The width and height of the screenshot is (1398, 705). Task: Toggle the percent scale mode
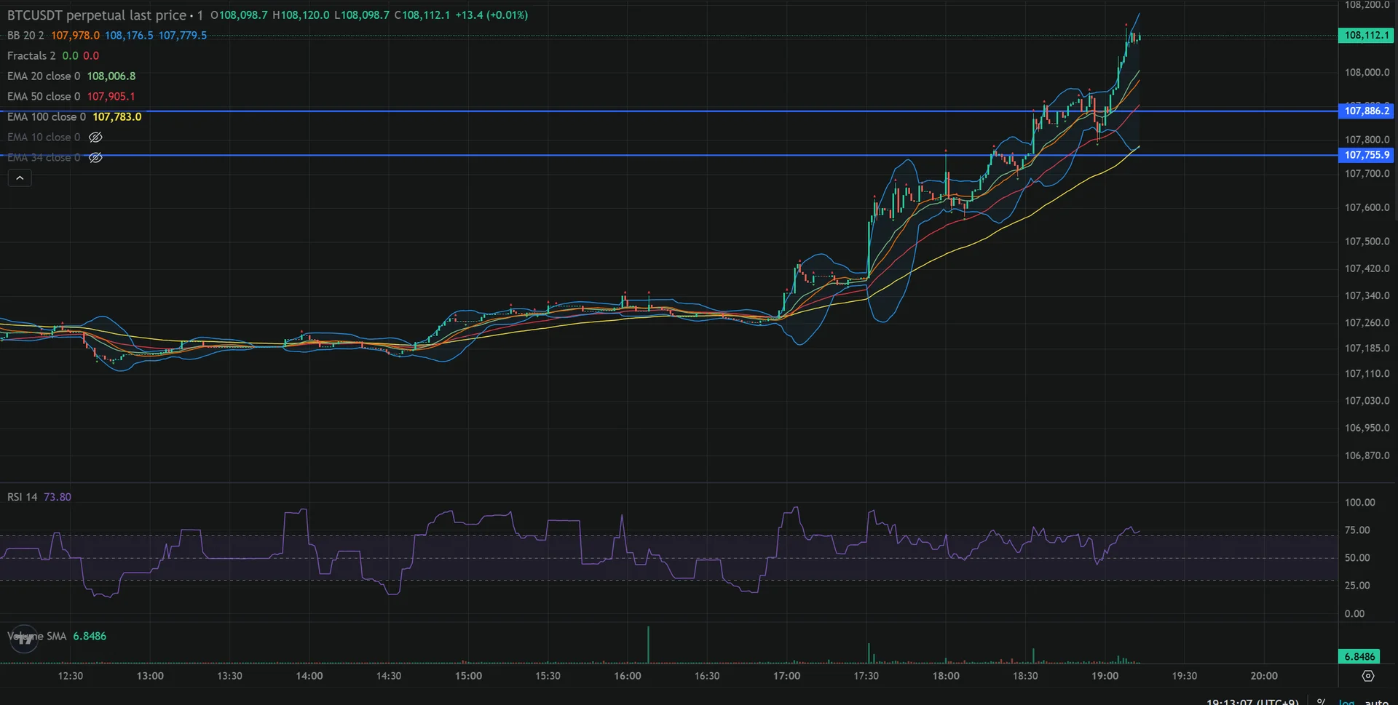click(x=1321, y=701)
